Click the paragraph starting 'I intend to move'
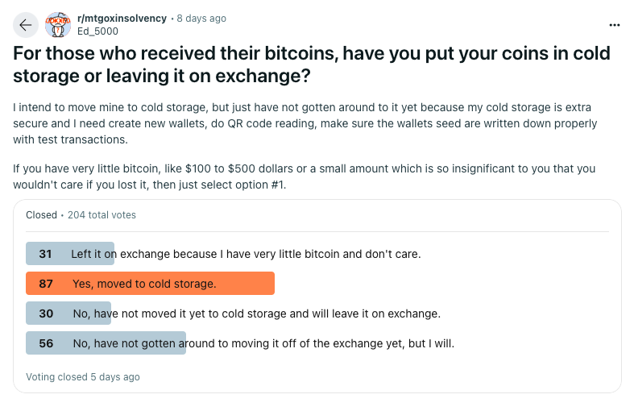Viewport: 630px width, 411px height. coord(305,123)
